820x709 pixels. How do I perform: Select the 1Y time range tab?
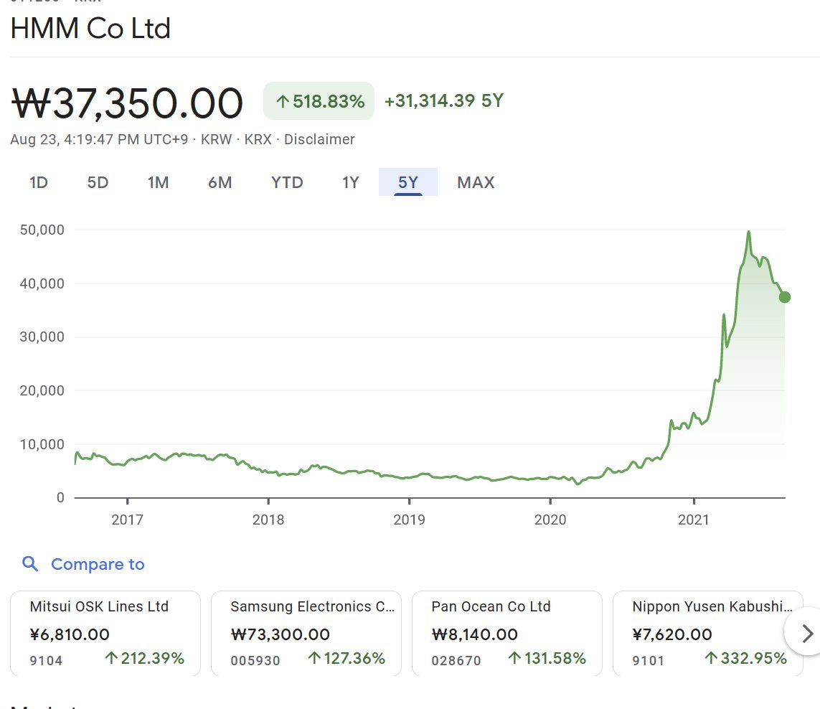click(x=350, y=182)
